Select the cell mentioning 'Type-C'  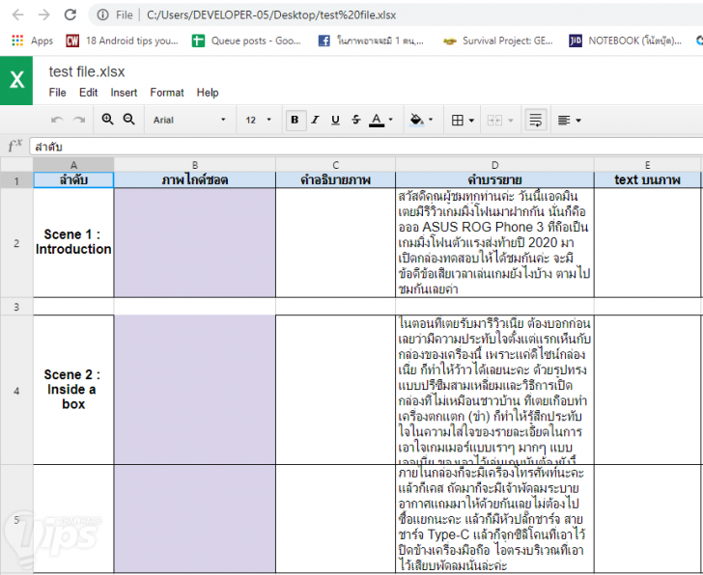pyautogui.click(x=495, y=519)
